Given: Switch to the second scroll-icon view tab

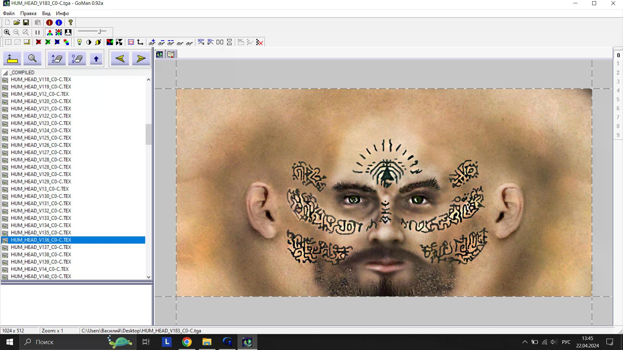Looking at the screenshot, I should (x=171, y=54).
